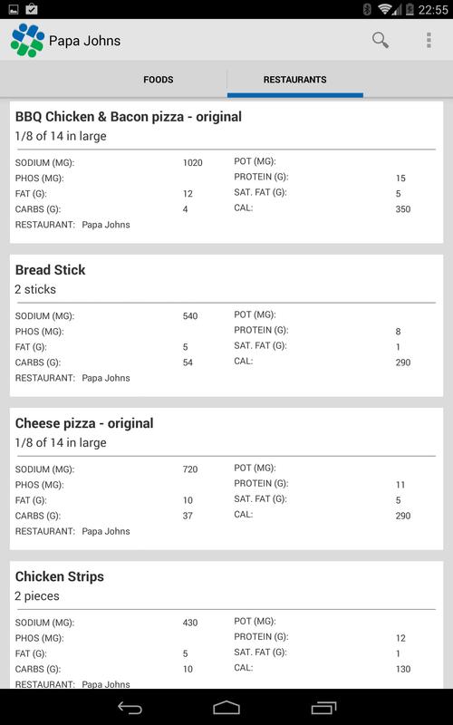Viewport: 453px width, 725px height.
Task: Tap the 2 pieces serving size
Action: [37, 596]
